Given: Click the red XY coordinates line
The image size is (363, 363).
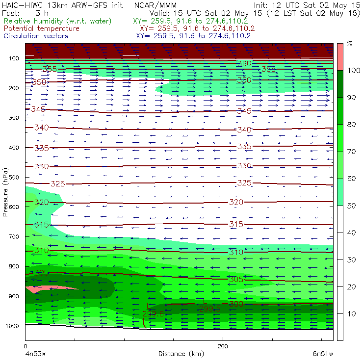Looking at the screenshot, I should coord(197,28).
